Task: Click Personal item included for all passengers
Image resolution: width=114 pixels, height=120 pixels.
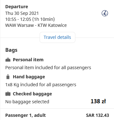Action: point(48,68)
